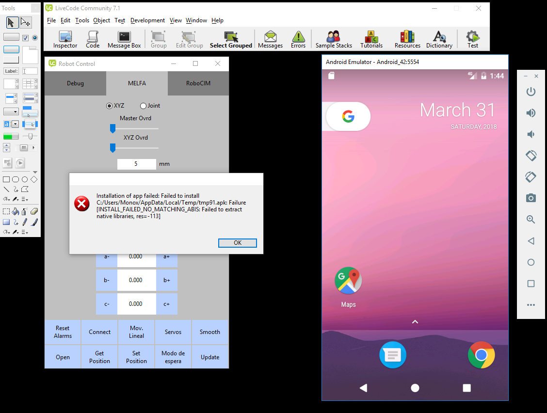Click emulator power button

(531, 92)
